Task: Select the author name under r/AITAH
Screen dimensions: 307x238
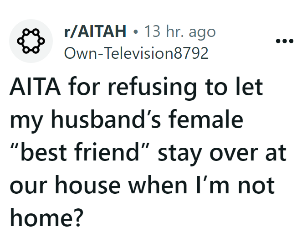Action: (x=136, y=53)
